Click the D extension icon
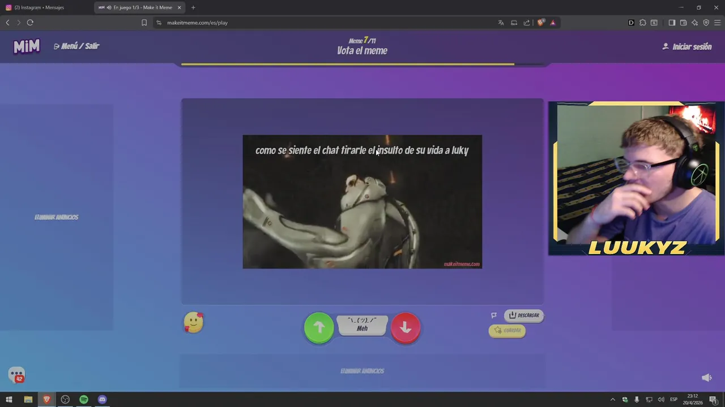The image size is (725, 407). [x=631, y=23]
